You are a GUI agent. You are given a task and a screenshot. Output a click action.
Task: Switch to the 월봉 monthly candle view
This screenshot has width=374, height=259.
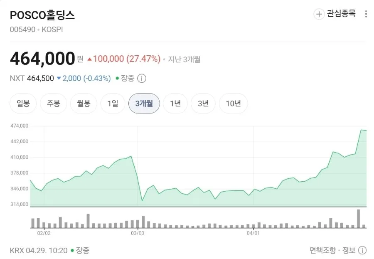click(x=84, y=104)
